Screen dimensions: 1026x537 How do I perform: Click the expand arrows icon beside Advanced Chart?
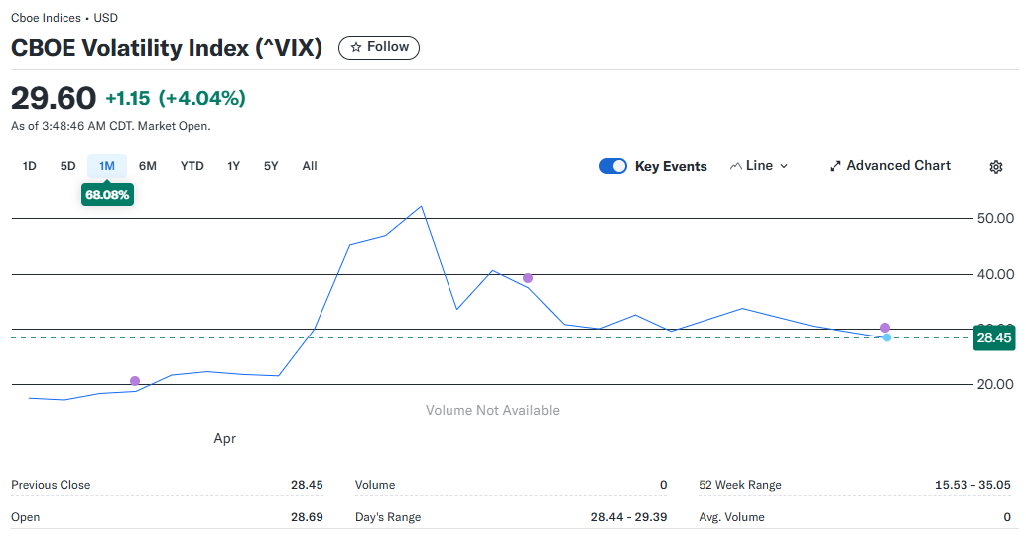tap(834, 167)
